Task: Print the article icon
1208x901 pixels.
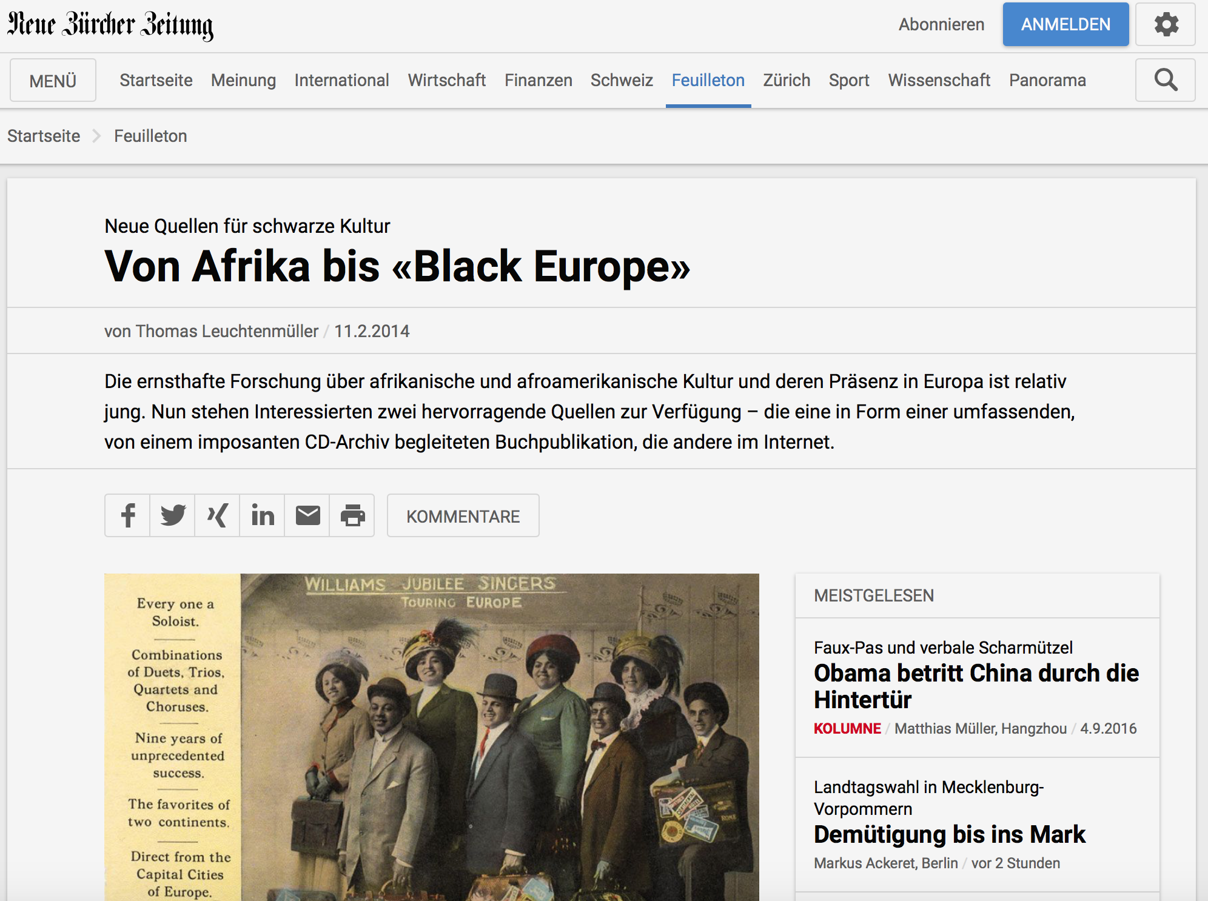Action: pyautogui.click(x=352, y=515)
